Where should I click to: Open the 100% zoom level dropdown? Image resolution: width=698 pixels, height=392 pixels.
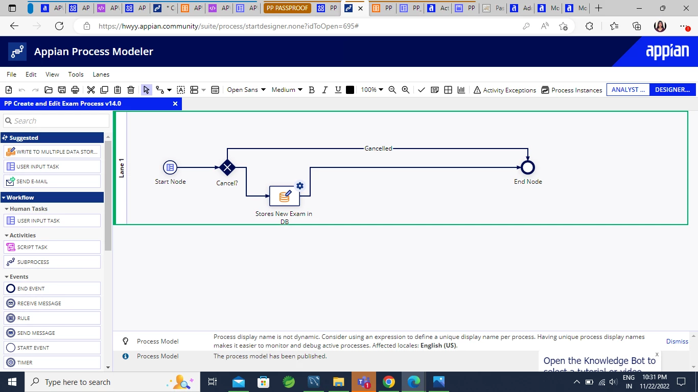coord(372,90)
